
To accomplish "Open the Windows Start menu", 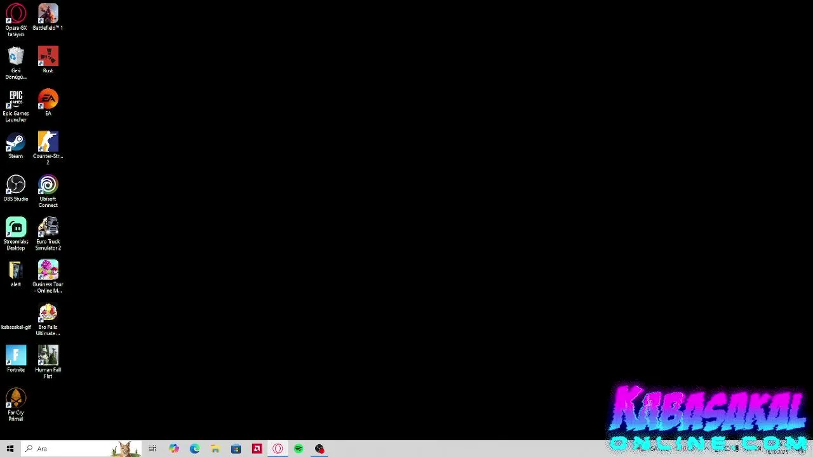I will tap(10, 449).
